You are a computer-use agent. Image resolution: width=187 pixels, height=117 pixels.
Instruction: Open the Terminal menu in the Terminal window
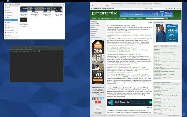(x=26, y=49)
